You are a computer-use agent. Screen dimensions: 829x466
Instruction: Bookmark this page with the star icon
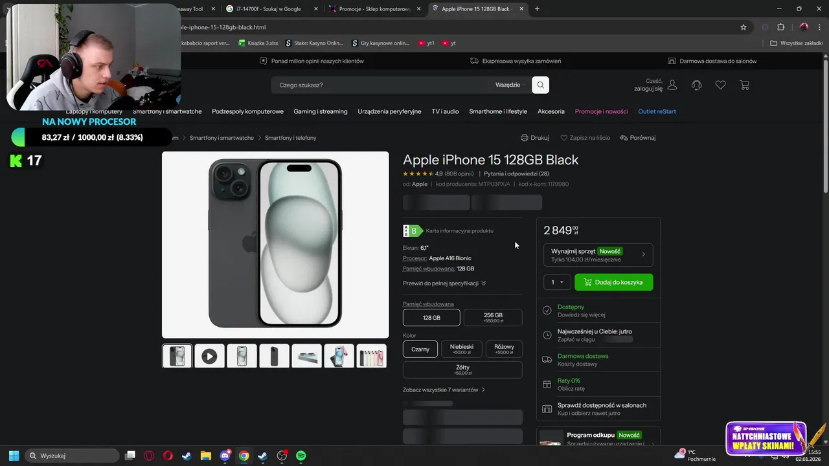coord(744,27)
